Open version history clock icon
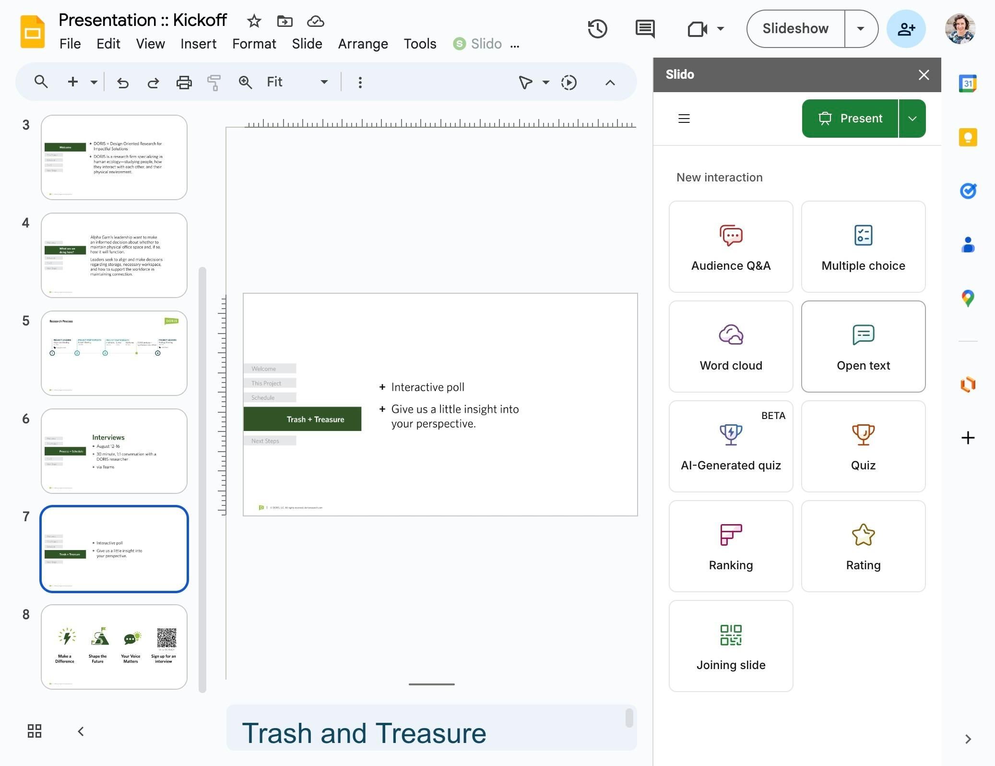 [597, 29]
